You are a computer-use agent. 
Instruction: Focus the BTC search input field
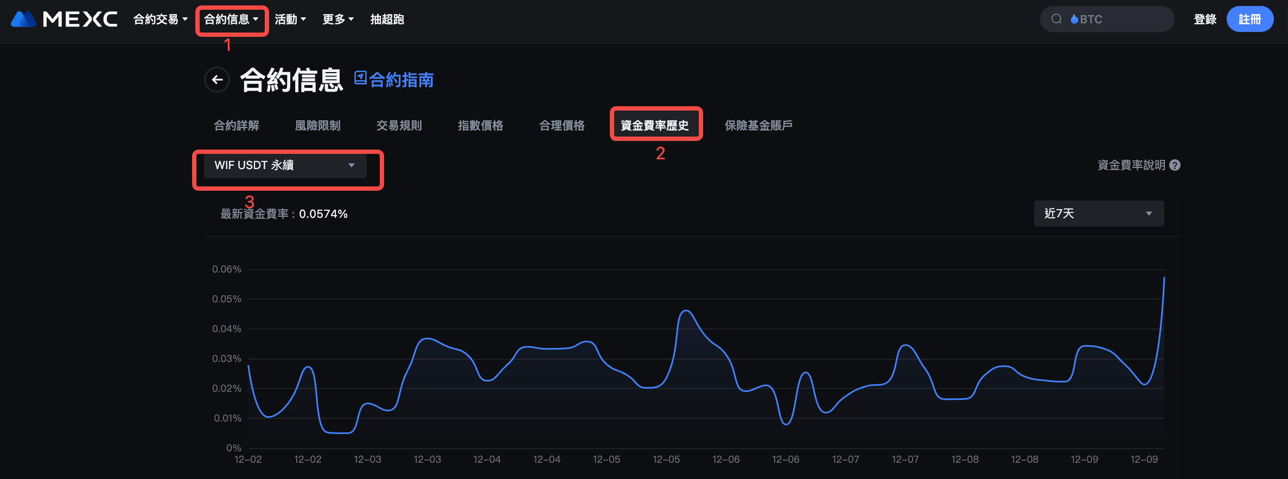(x=1123, y=20)
